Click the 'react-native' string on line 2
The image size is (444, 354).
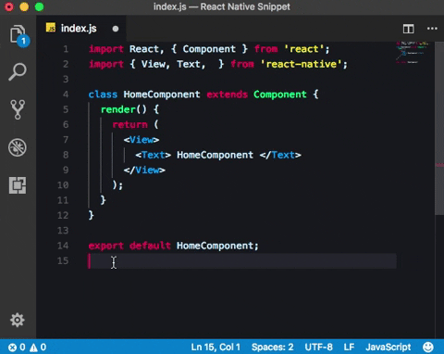click(302, 64)
